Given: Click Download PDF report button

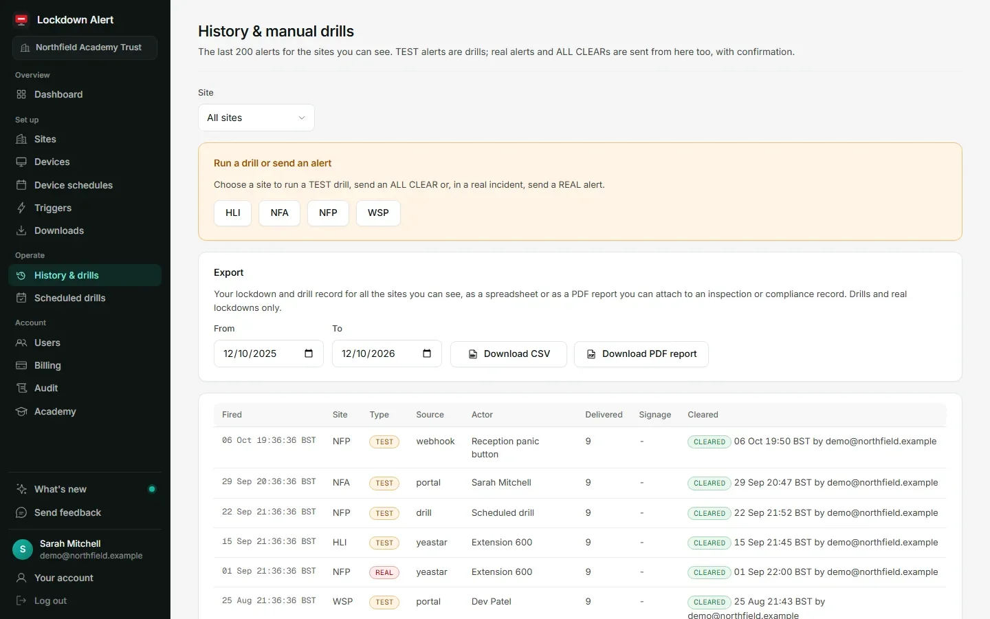Looking at the screenshot, I should pyautogui.click(x=641, y=354).
